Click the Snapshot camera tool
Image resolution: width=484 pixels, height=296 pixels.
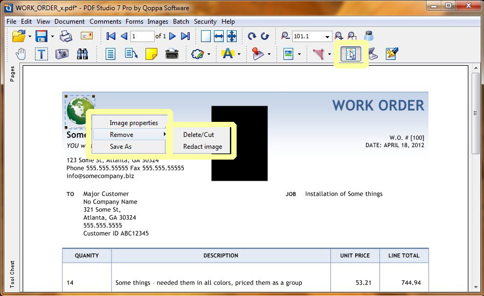(62, 54)
